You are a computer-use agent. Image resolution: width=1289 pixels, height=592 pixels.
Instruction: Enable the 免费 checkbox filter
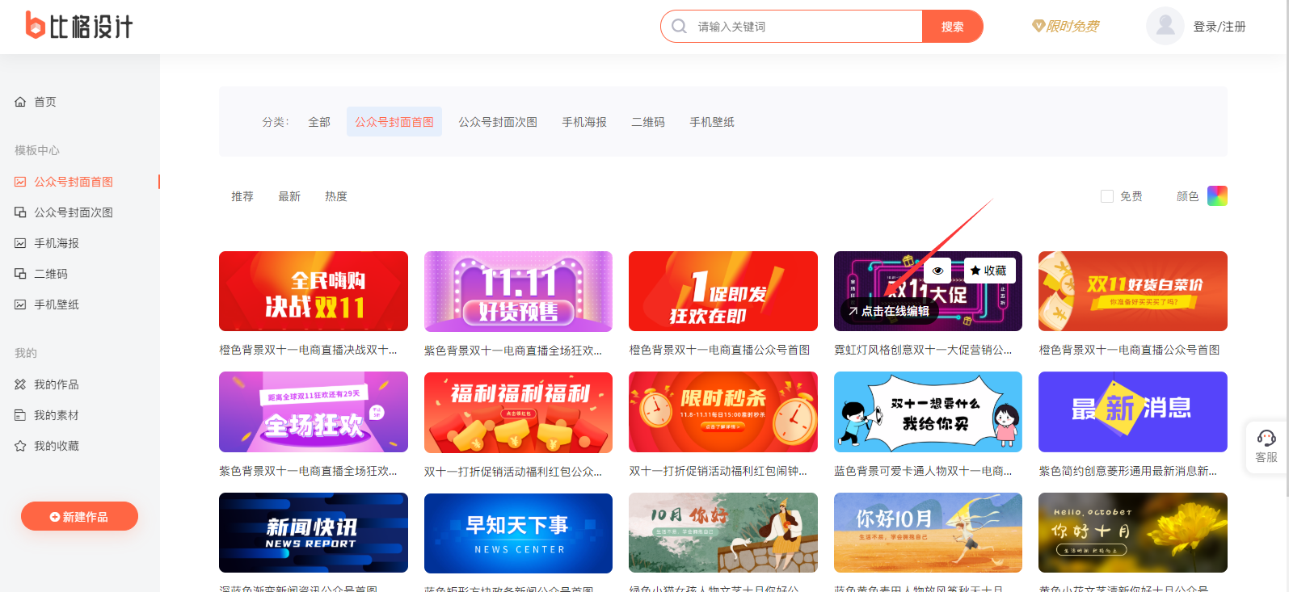tap(1107, 196)
